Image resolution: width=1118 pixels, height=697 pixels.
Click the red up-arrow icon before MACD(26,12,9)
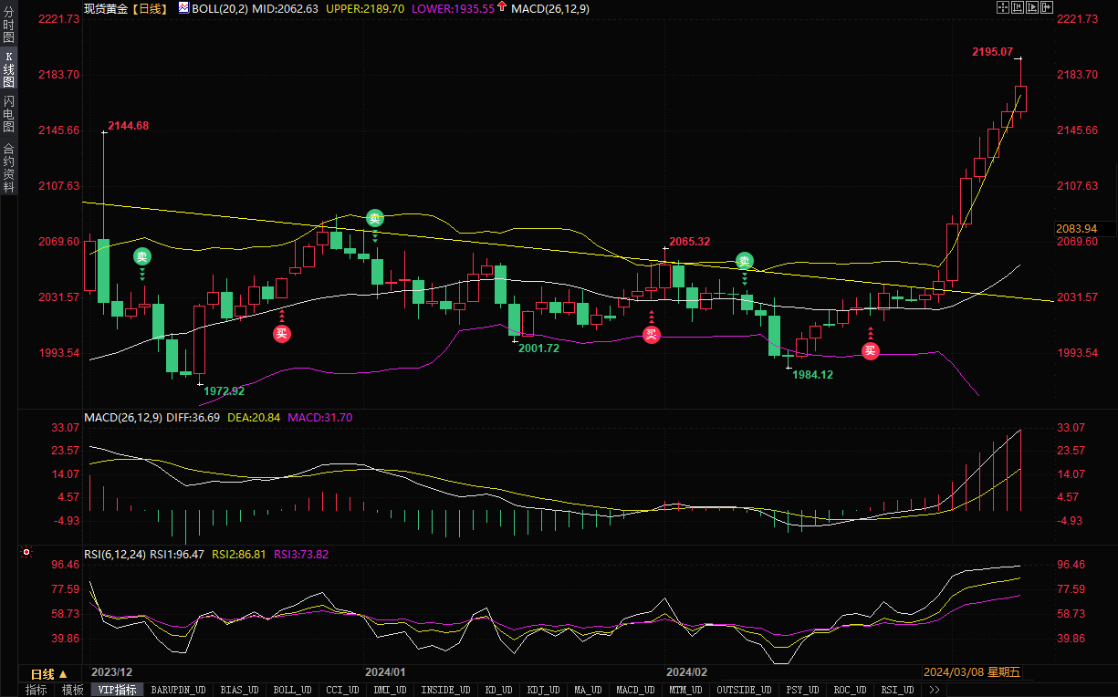502,7
